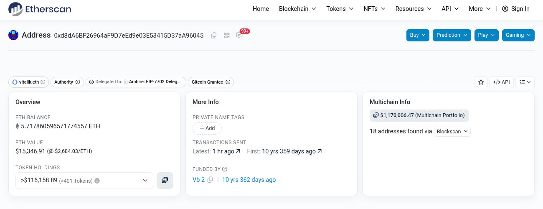Click the 18 addresses found text
The image size is (543, 209).
[x=401, y=131]
